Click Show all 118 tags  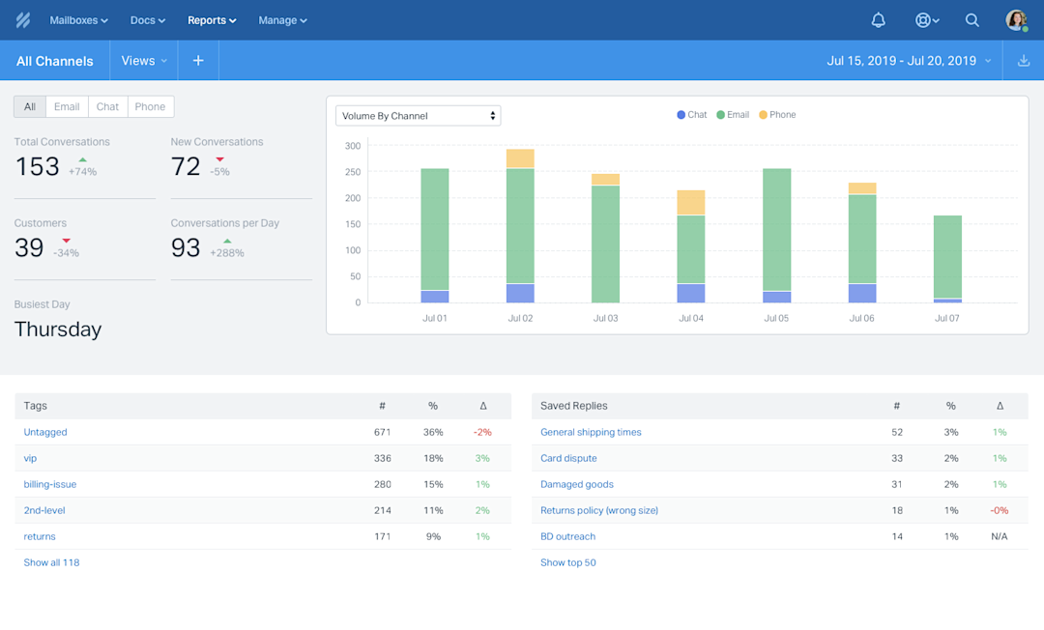coord(51,562)
